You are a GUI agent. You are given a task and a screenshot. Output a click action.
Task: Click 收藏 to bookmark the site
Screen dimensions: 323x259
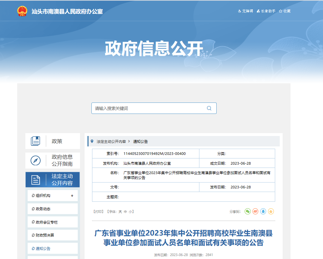285,11
